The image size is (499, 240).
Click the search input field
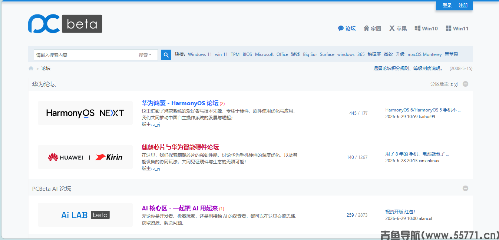[x=85, y=55]
